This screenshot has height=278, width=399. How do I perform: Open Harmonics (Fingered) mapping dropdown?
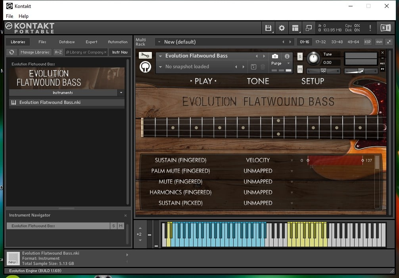tap(292, 193)
